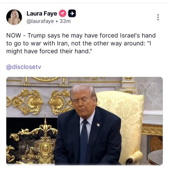Click the post text beginning "NOW - Trump says"
This screenshot has height=170, width=169.
[81, 43]
